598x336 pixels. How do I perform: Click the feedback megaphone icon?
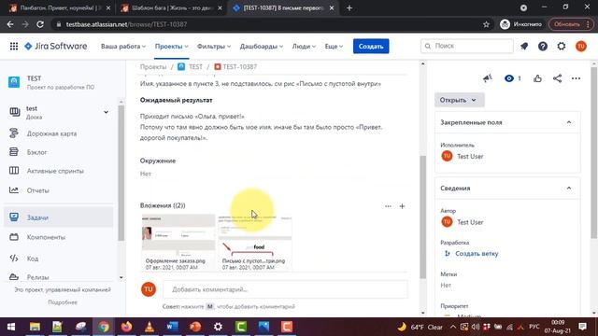(x=487, y=78)
